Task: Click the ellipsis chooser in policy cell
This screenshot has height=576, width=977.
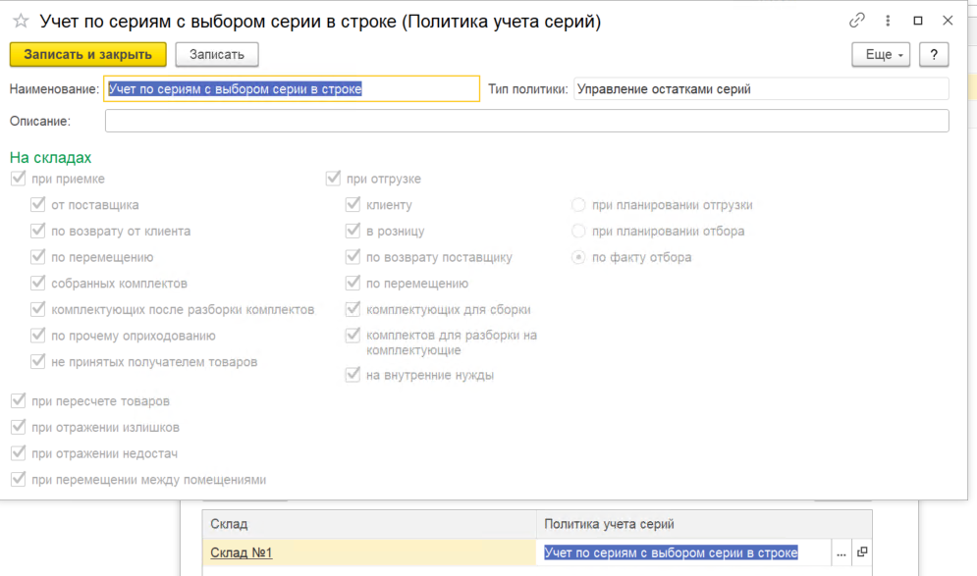Action: (841, 552)
